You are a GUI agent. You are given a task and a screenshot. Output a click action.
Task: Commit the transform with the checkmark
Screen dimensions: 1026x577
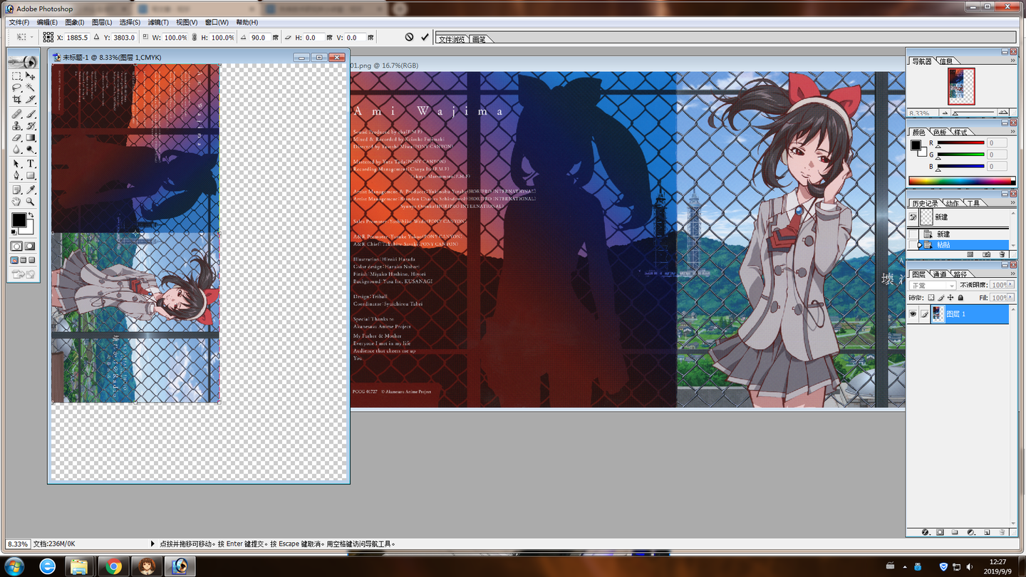(425, 37)
